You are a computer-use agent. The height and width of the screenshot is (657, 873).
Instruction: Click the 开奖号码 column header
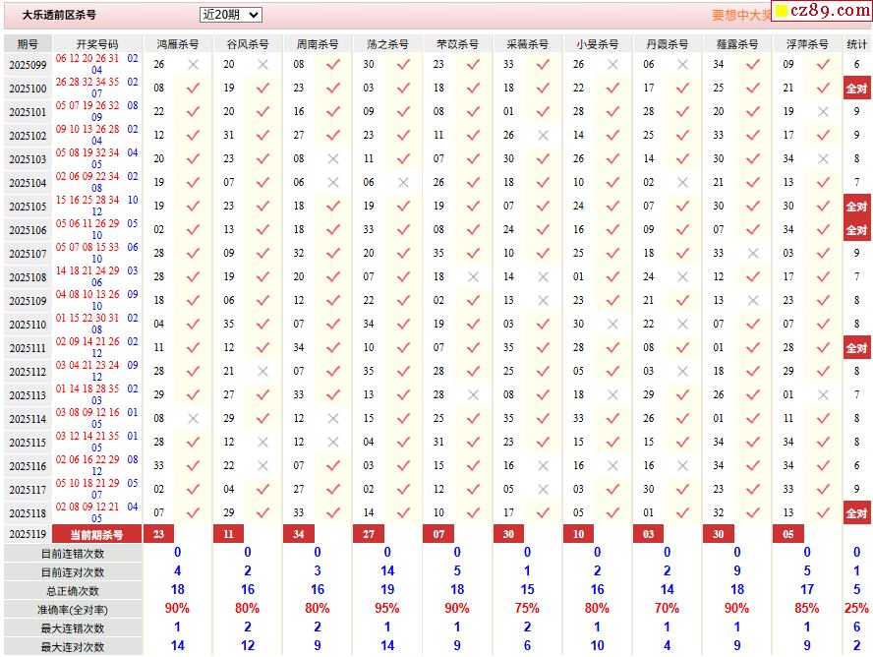pyautogui.click(x=96, y=44)
